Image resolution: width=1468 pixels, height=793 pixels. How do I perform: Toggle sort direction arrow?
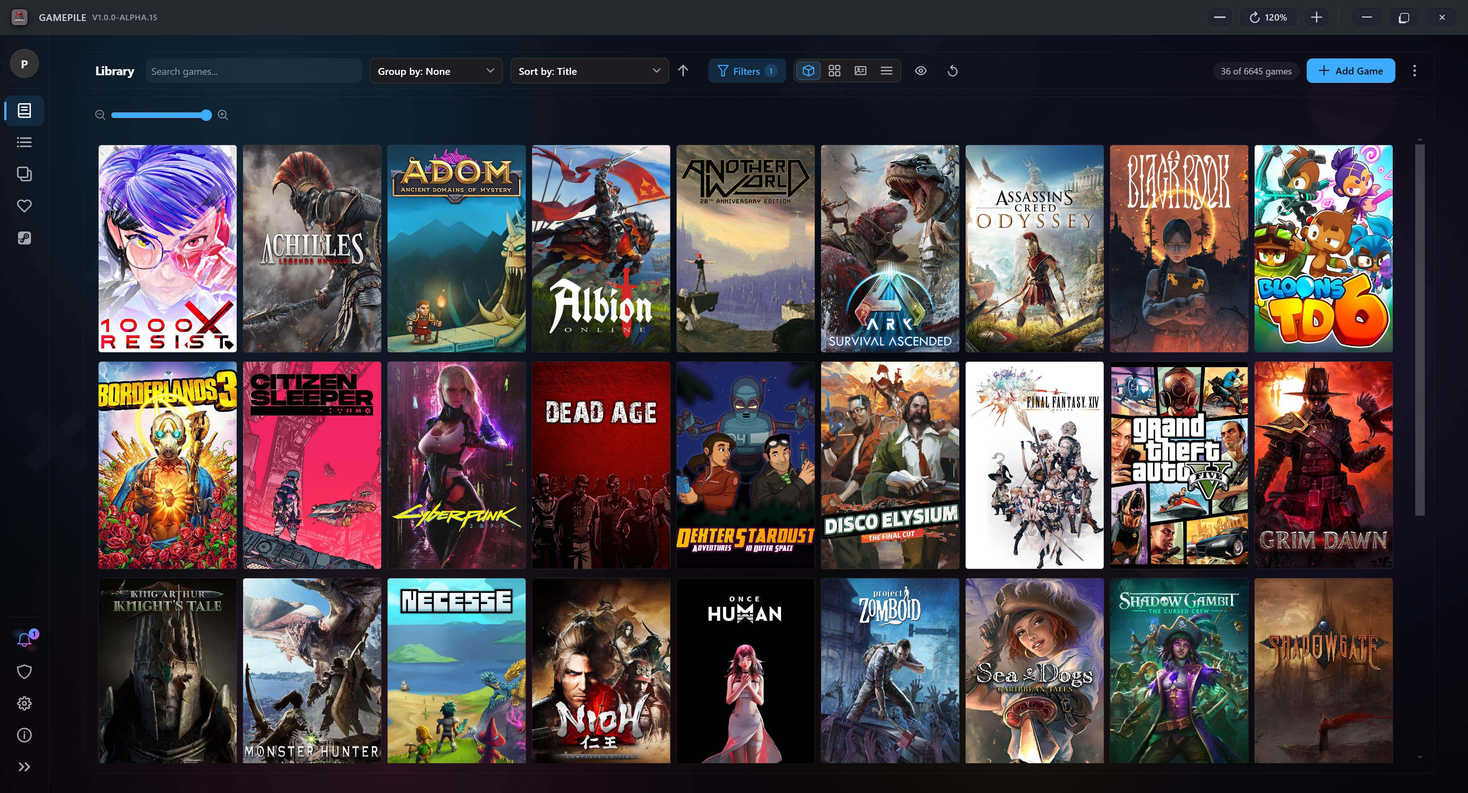click(683, 71)
